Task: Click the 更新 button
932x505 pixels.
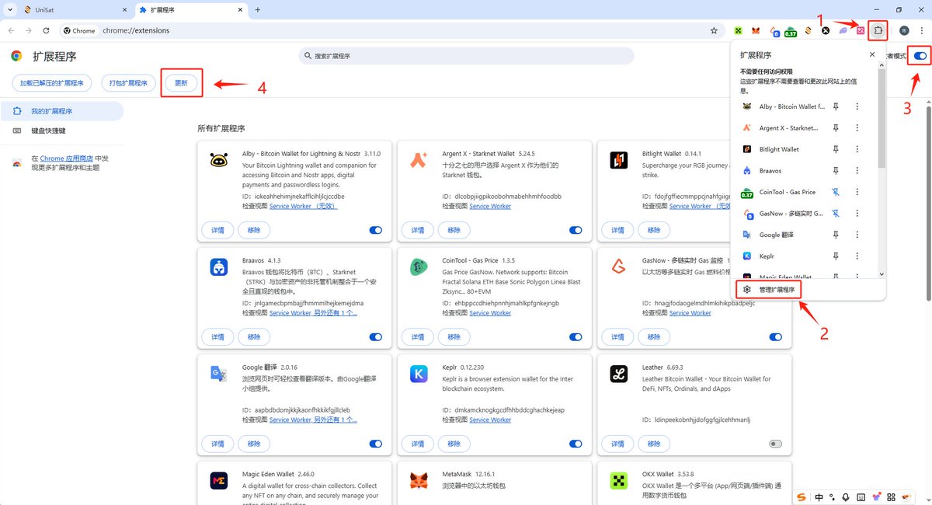Action: [x=181, y=83]
